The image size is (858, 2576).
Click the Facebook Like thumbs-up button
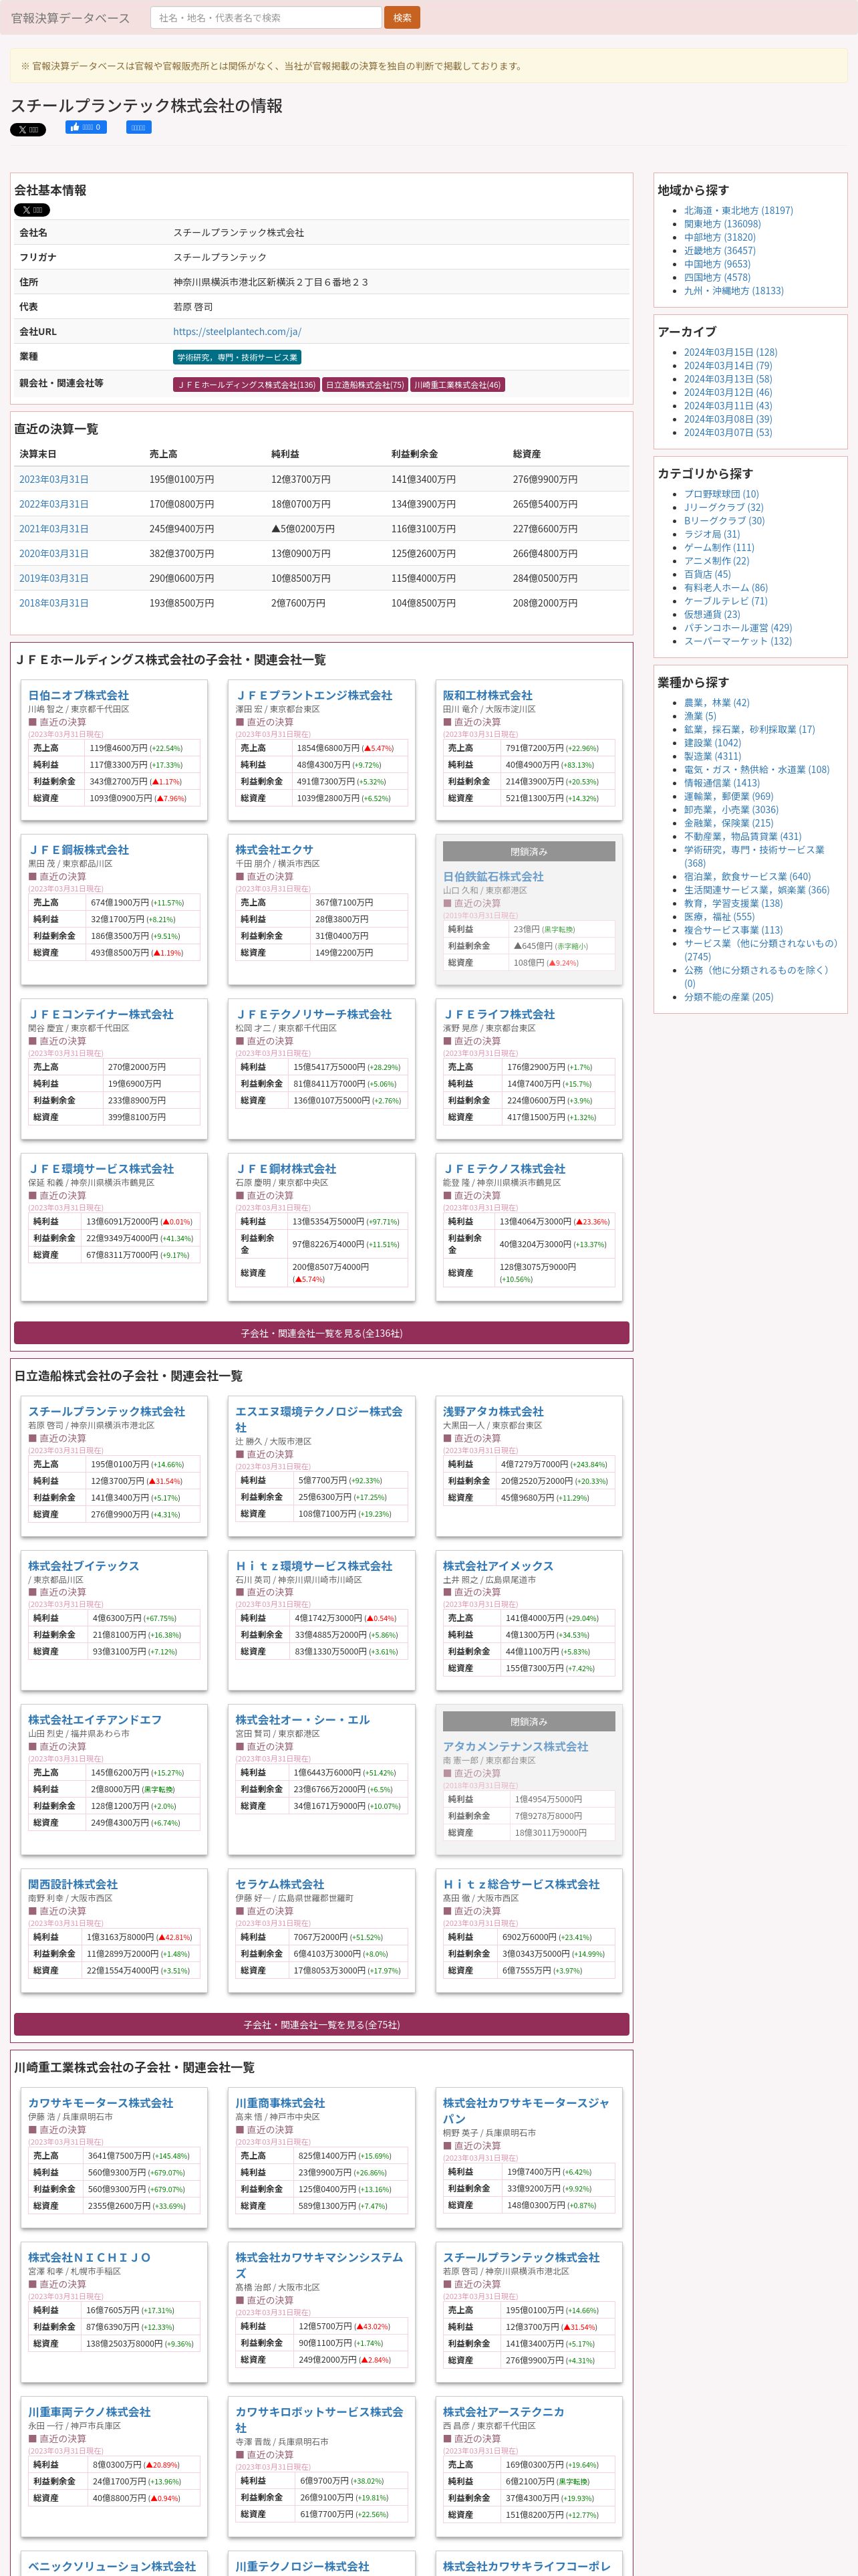(86, 127)
